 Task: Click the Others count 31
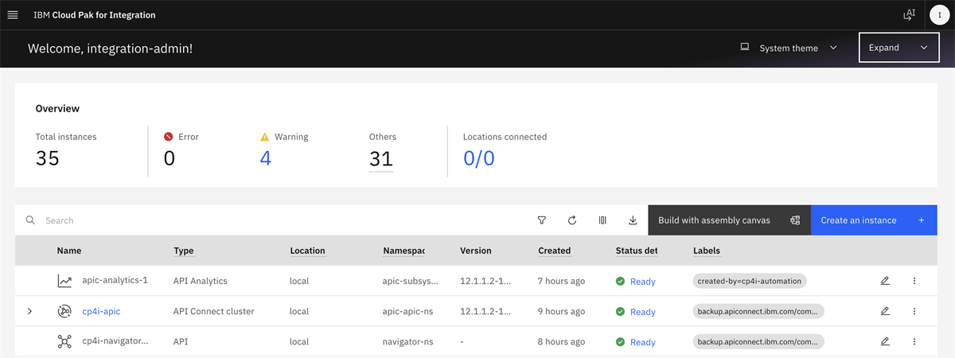[381, 158]
